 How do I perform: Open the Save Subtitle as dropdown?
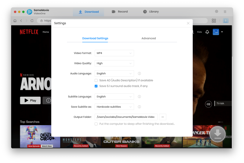click(x=114, y=107)
